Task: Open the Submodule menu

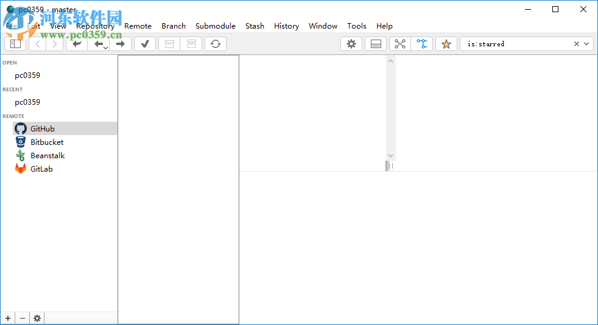Action: pyautogui.click(x=215, y=26)
